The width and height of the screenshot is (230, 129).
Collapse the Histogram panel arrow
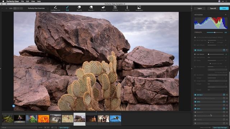(226, 15)
